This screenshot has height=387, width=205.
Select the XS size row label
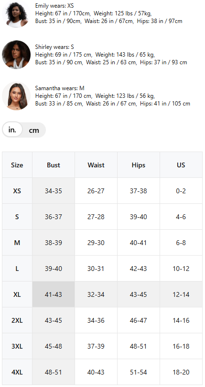pos(17,191)
